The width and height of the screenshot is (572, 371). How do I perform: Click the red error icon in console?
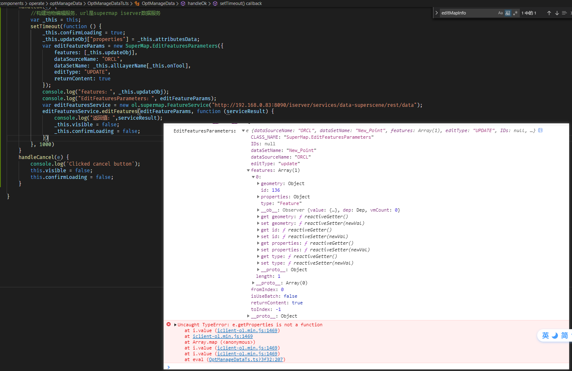(x=169, y=325)
